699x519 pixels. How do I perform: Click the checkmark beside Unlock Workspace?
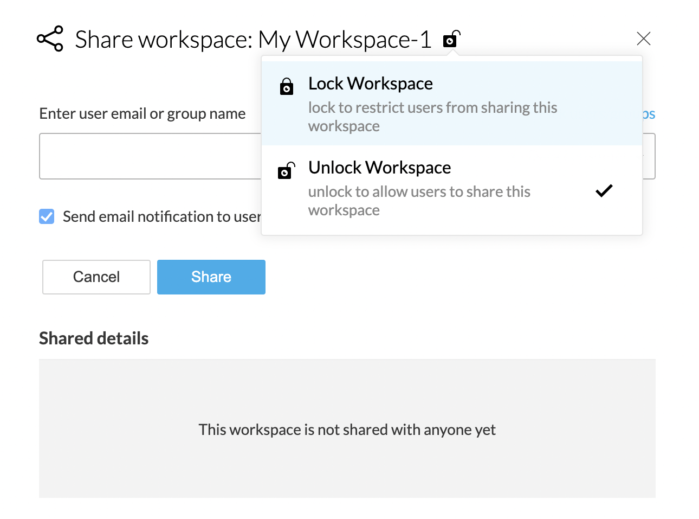click(x=604, y=191)
